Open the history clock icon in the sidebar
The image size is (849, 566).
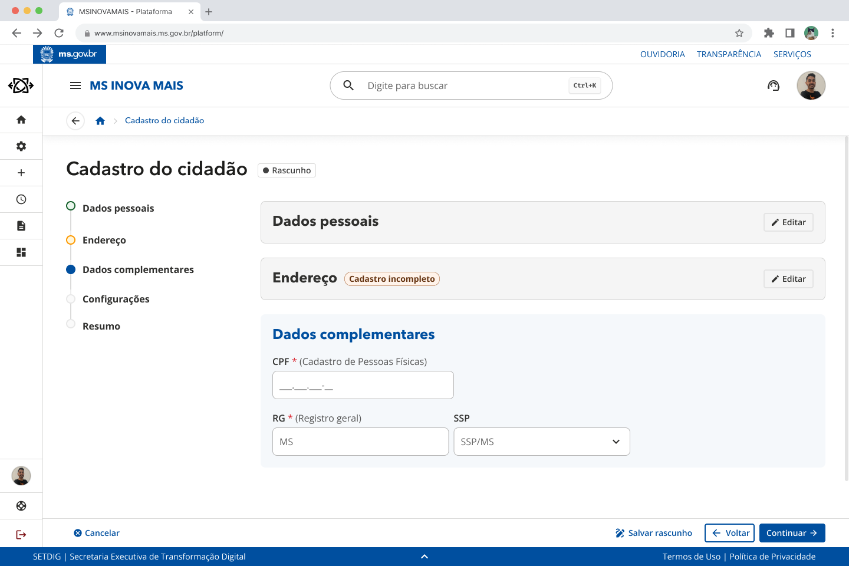[x=21, y=199]
